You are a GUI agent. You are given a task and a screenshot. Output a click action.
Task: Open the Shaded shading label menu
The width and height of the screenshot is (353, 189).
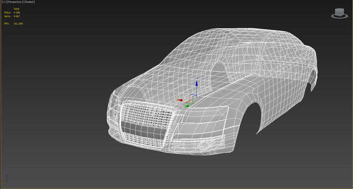(x=29, y=2)
